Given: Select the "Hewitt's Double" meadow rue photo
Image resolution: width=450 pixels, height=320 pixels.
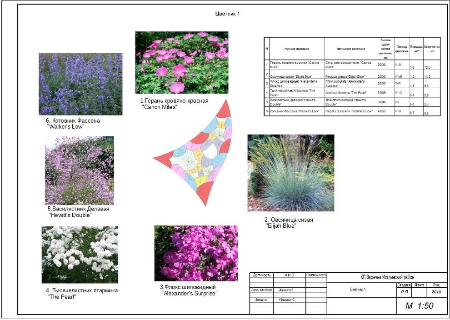Looking at the screenshot, I should pos(80,170).
